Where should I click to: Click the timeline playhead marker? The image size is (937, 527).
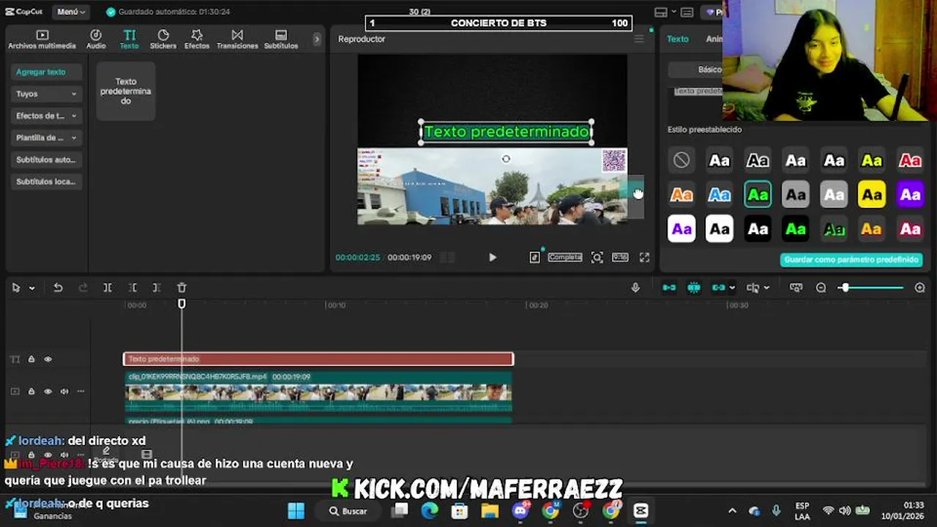pos(182,304)
